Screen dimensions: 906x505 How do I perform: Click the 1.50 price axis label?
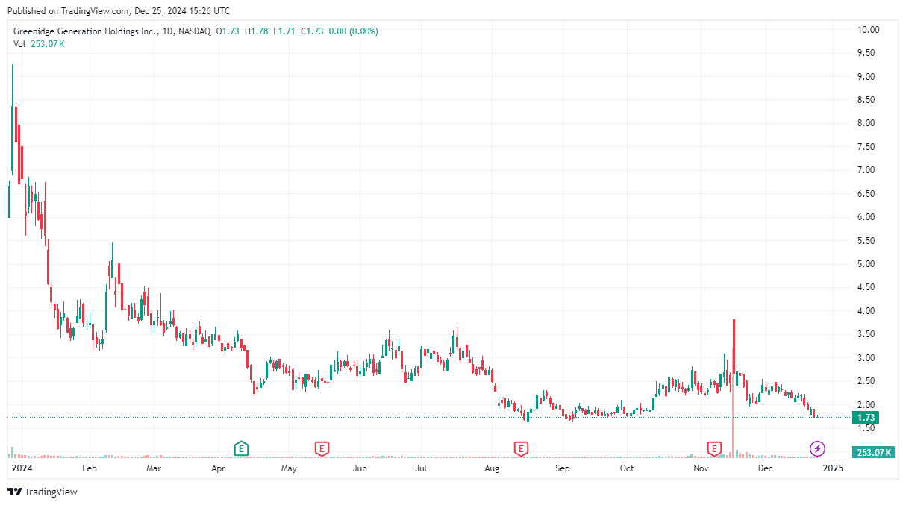coord(866,428)
